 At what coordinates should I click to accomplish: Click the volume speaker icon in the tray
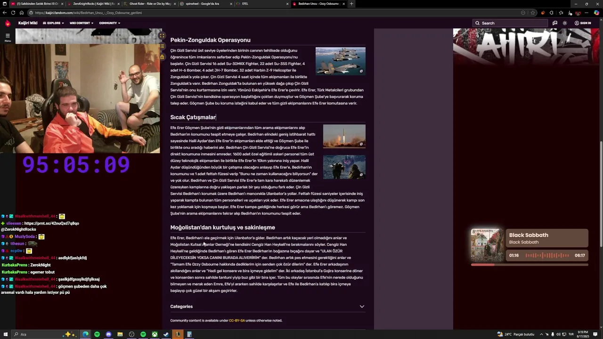coord(558,334)
